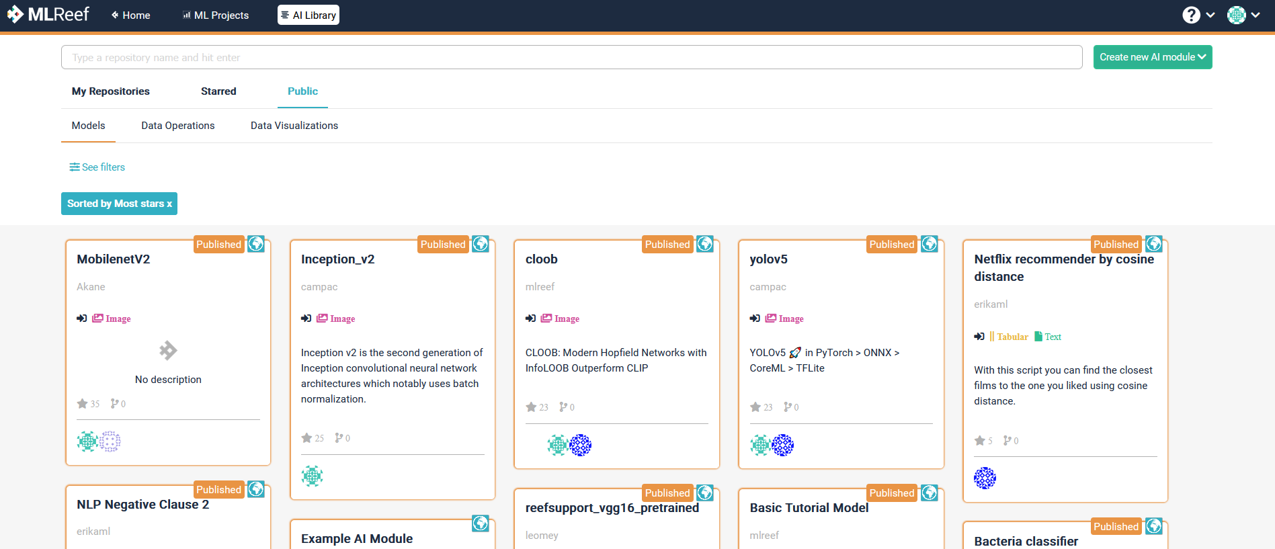
Task: Open the Data Operations sub-tab
Action: point(178,126)
